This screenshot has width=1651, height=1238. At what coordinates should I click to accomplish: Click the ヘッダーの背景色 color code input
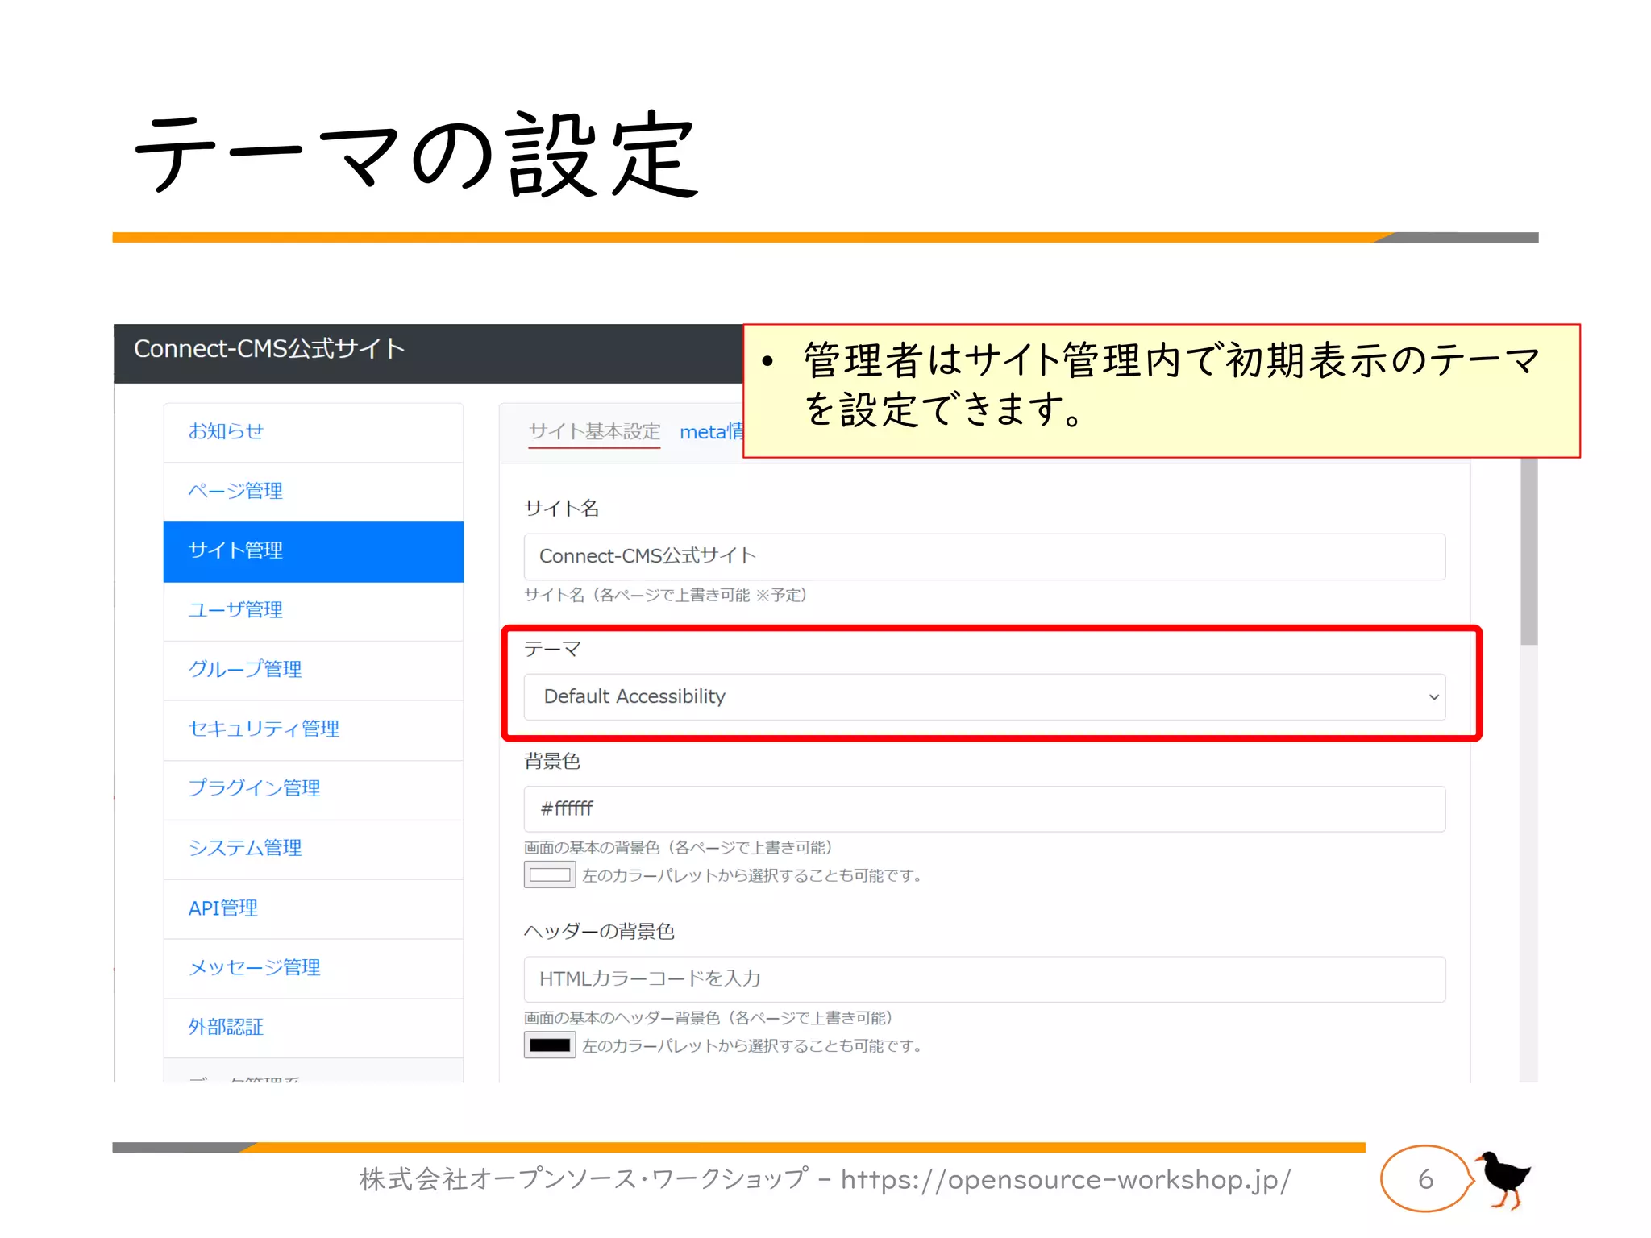pos(984,979)
